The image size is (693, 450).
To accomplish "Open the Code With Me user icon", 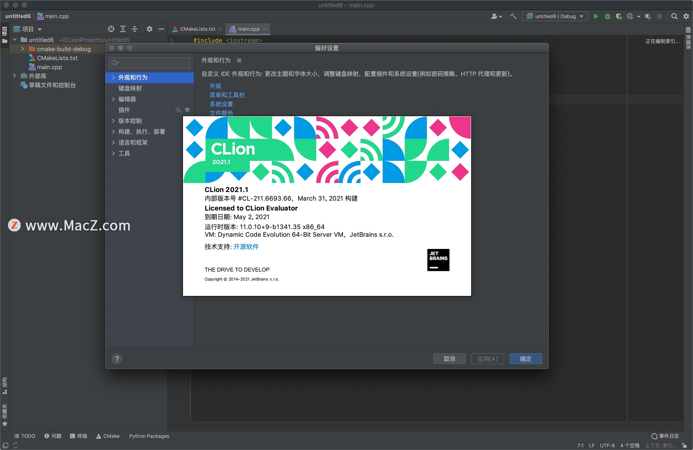I will click(x=496, y=16).
